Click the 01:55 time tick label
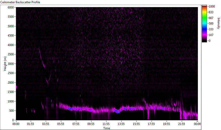 click(31, 124)
